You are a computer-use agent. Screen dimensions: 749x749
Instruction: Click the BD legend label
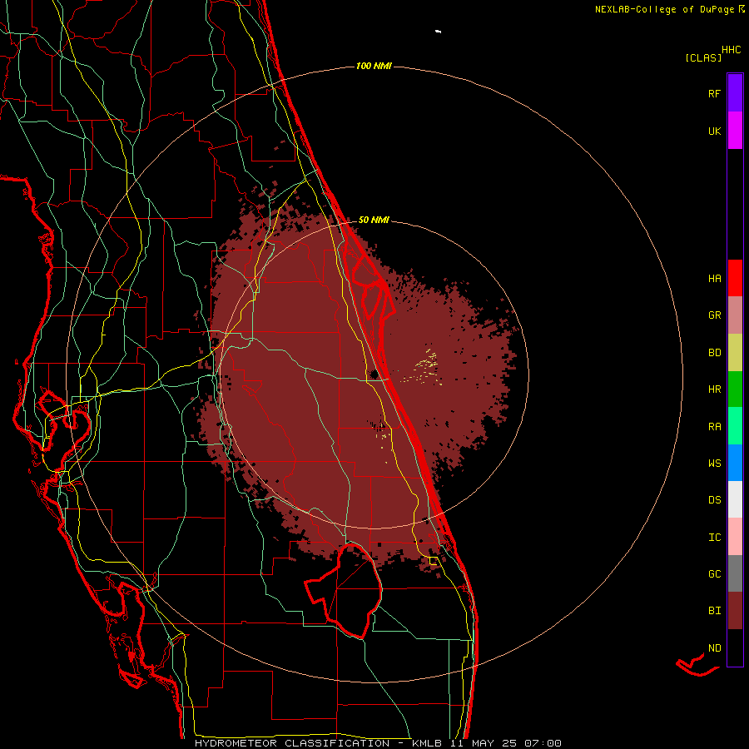(x=714, y=353)
